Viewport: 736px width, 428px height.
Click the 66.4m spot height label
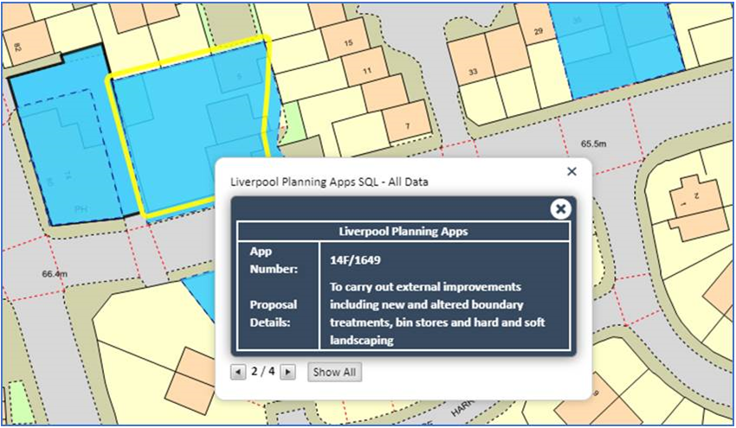[55, 274]
